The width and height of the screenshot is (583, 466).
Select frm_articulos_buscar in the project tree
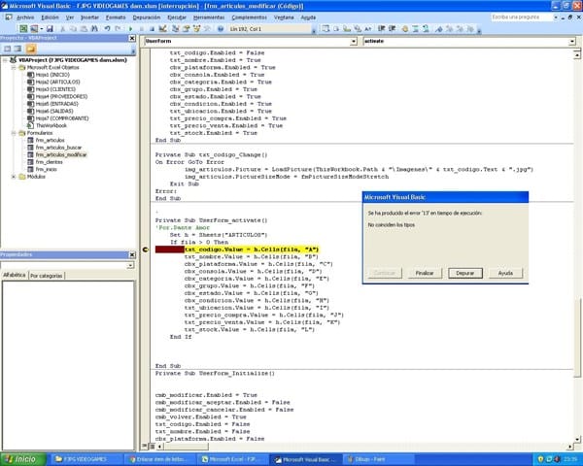60,146
